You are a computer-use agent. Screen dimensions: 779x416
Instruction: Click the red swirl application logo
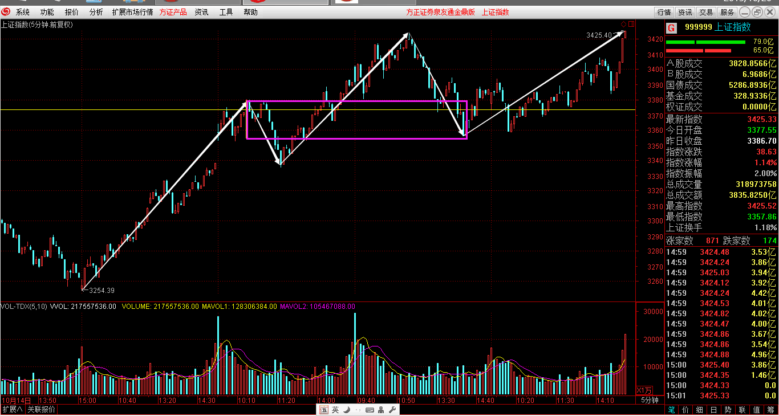tap(6, 12)
